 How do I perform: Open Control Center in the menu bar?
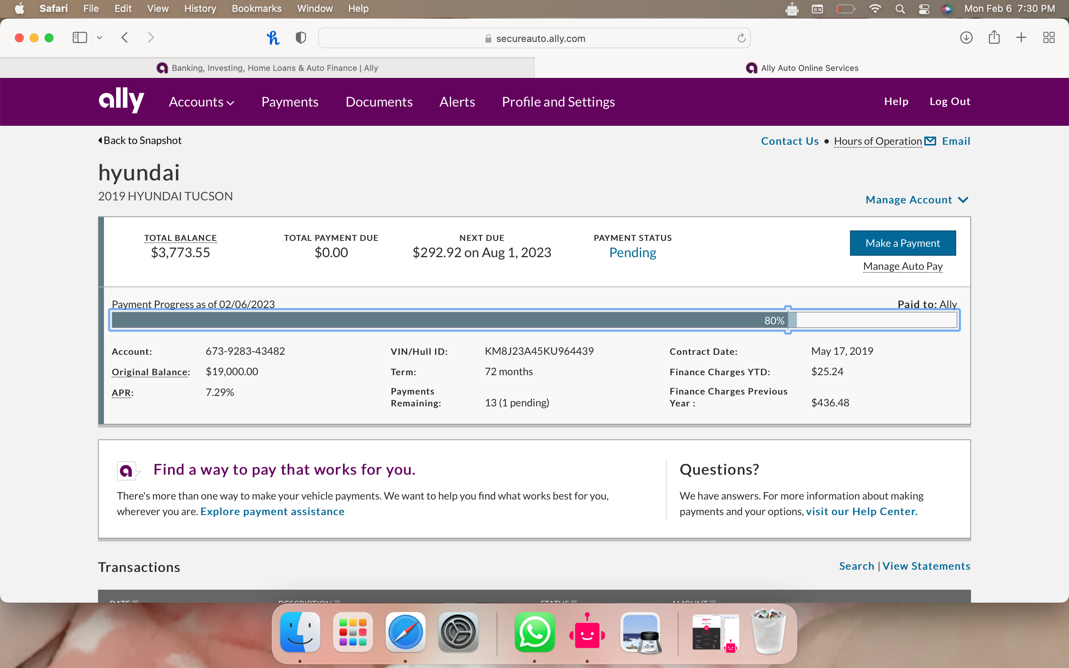coord(923,9)
